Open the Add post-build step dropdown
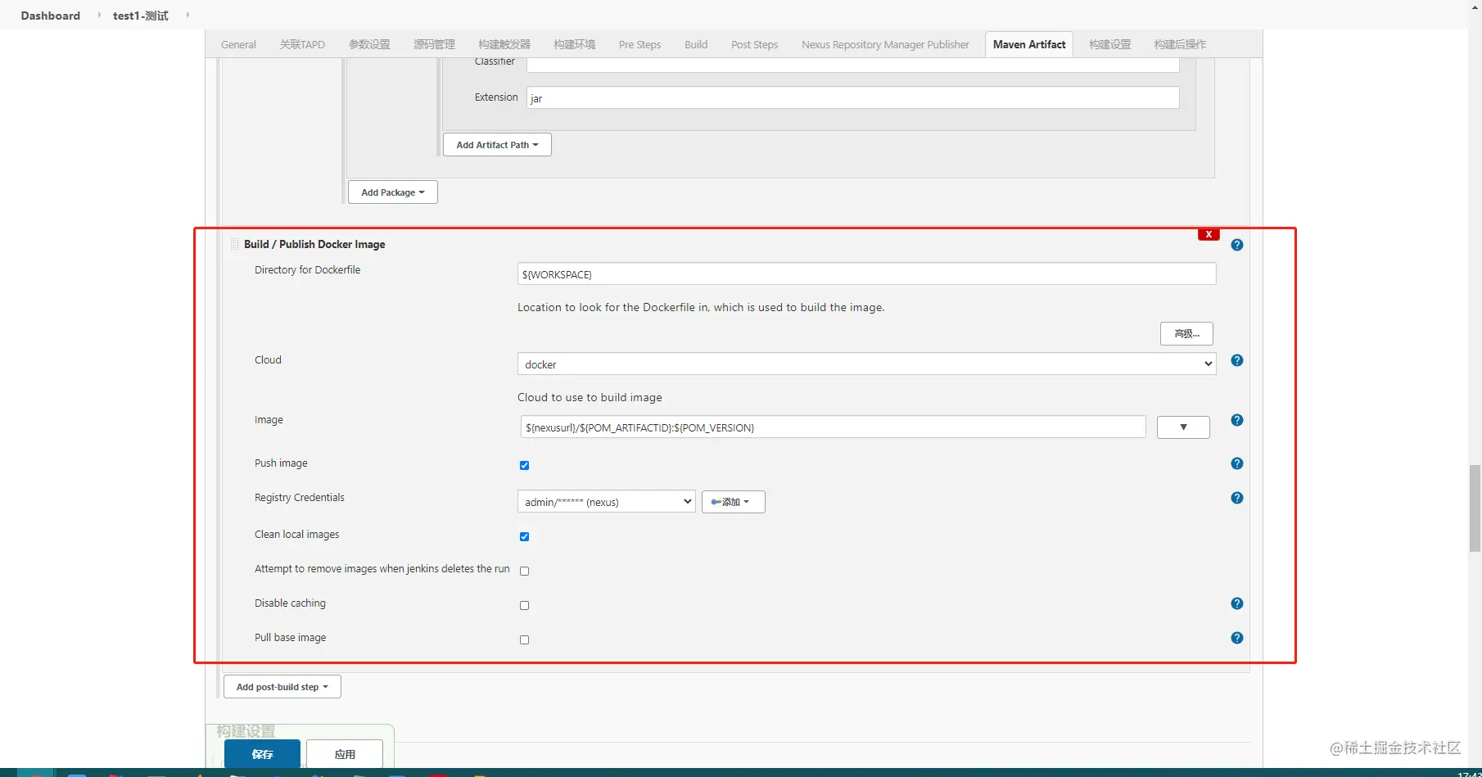The height and width of the screenshot is (777, 1482). click(282, 687)
